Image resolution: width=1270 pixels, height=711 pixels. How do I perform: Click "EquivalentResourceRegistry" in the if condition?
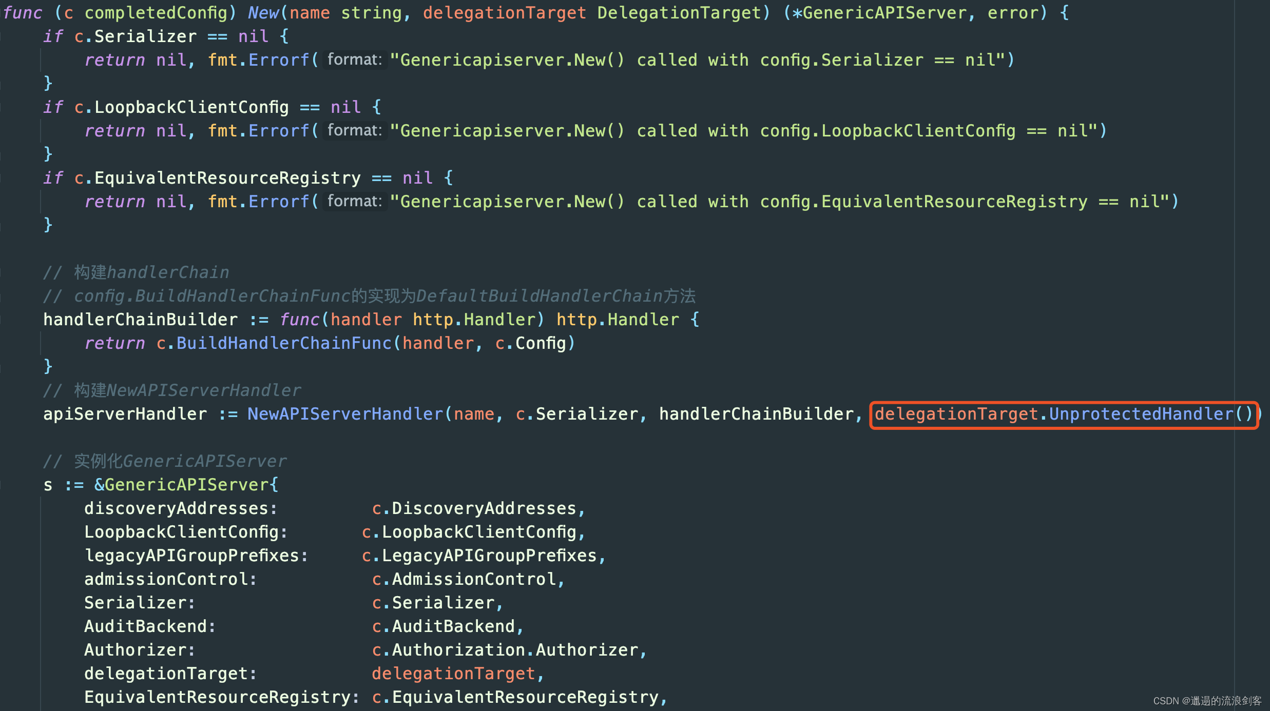tap(227, 177)
